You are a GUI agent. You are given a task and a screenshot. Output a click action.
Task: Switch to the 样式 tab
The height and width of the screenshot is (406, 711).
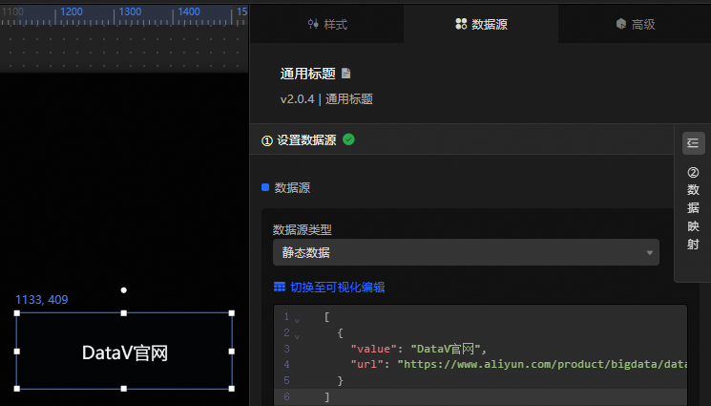327,24
